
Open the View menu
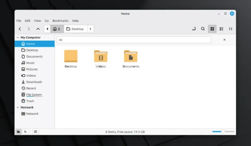(37, 21)
